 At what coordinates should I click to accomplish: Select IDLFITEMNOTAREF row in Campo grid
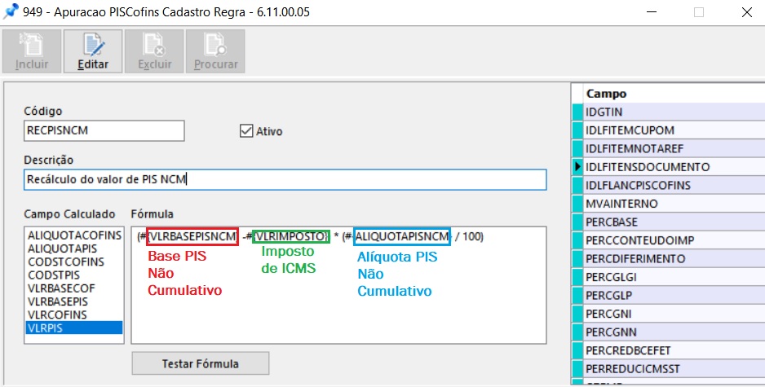[674, 148]
